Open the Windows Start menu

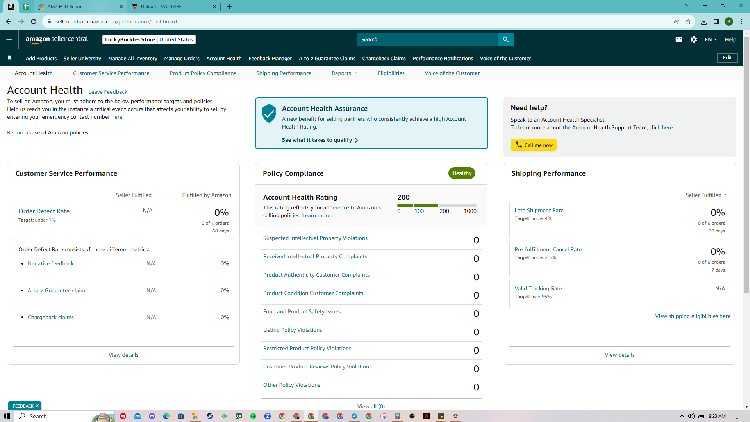pyautogui.click(x=7, y=416)
